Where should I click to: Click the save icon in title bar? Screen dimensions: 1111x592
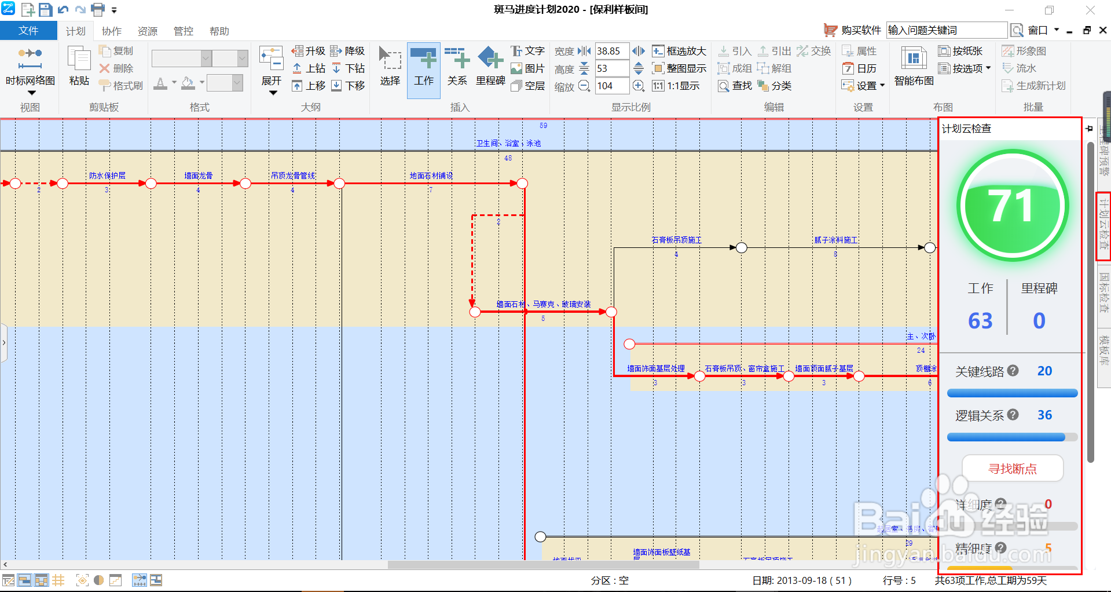[x=46, y=10]
